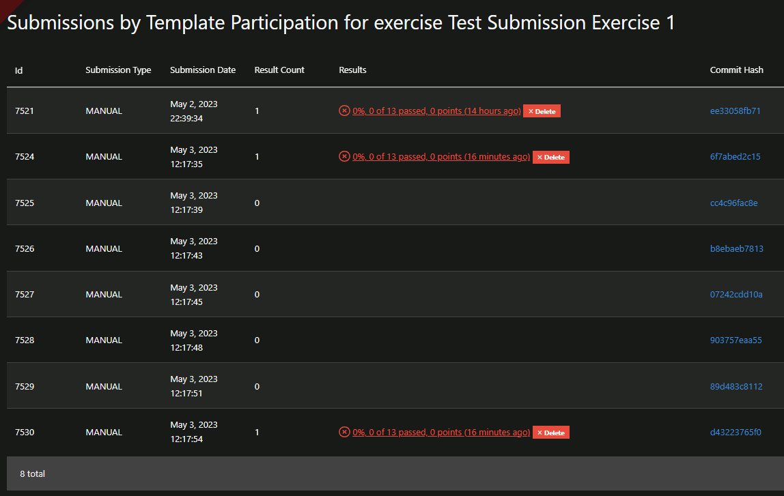Click the red error icon beside submission 7524's result
This screenshot has width=784, height=496.
pyautogui.click(x=344, y=156)
